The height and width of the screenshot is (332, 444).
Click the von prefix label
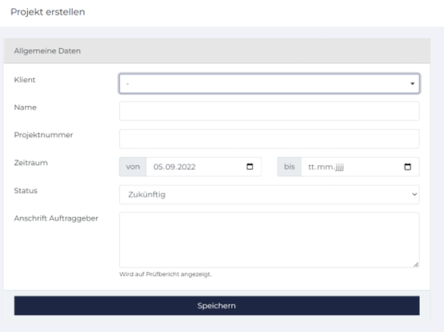(133, 167)
